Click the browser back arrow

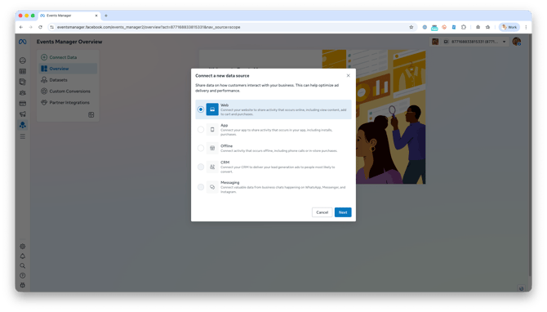coord(21,27)
